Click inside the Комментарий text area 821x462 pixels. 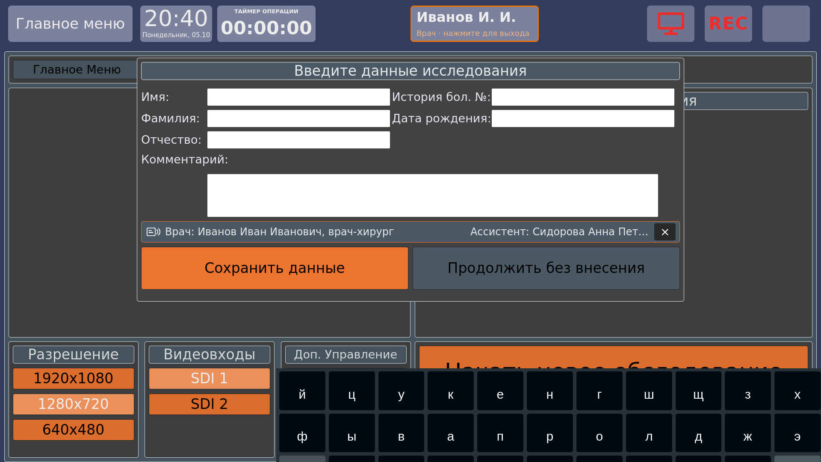pyautogui.click(x=433, y=195)
